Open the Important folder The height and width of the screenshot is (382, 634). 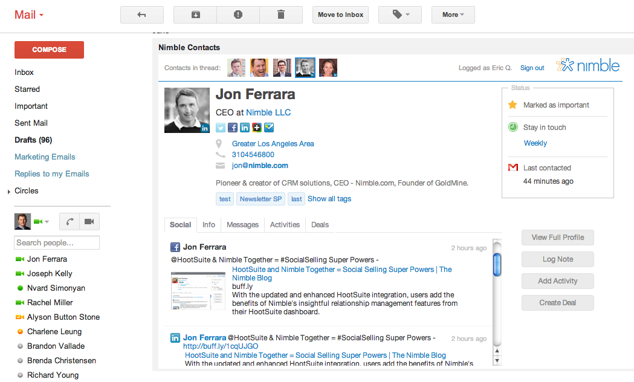coord(31,106)
